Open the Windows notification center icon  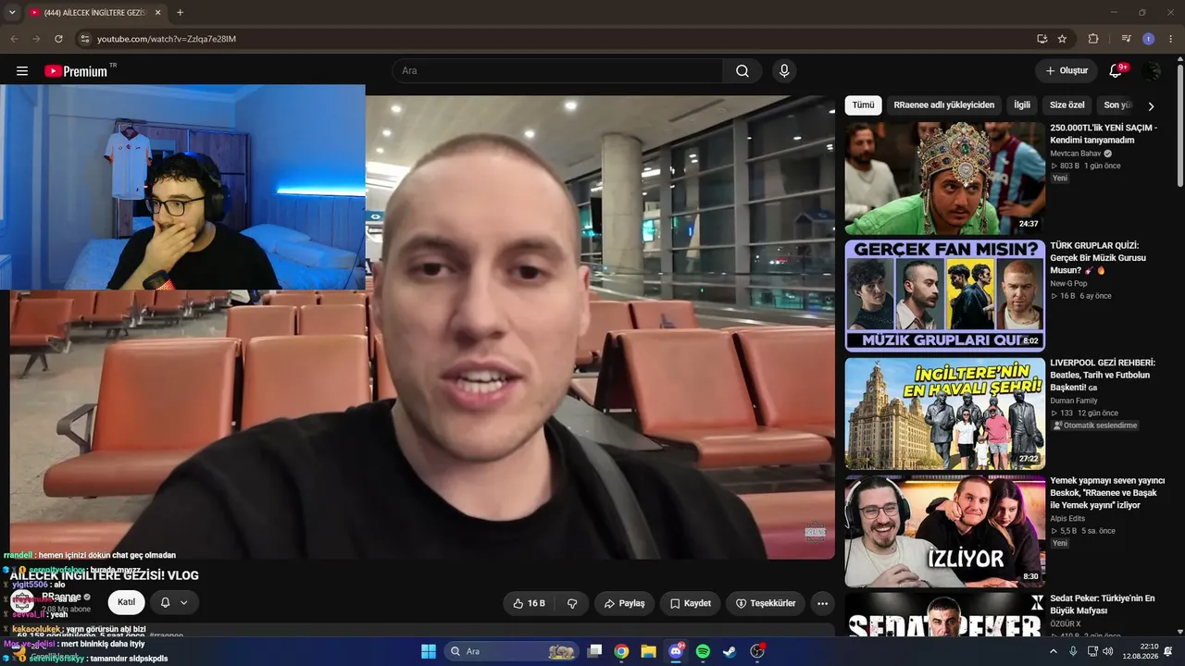pos(1168,651)
